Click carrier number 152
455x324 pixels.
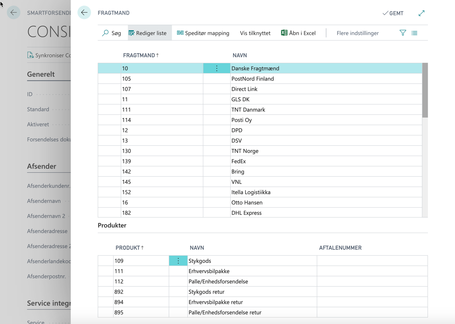(x=162, y=192)
